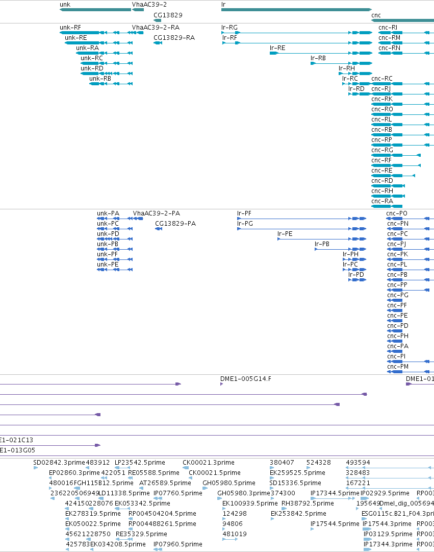Click protein label unk-PE
The height and width of the screenshot is (552, 434).
click(108, 265)
